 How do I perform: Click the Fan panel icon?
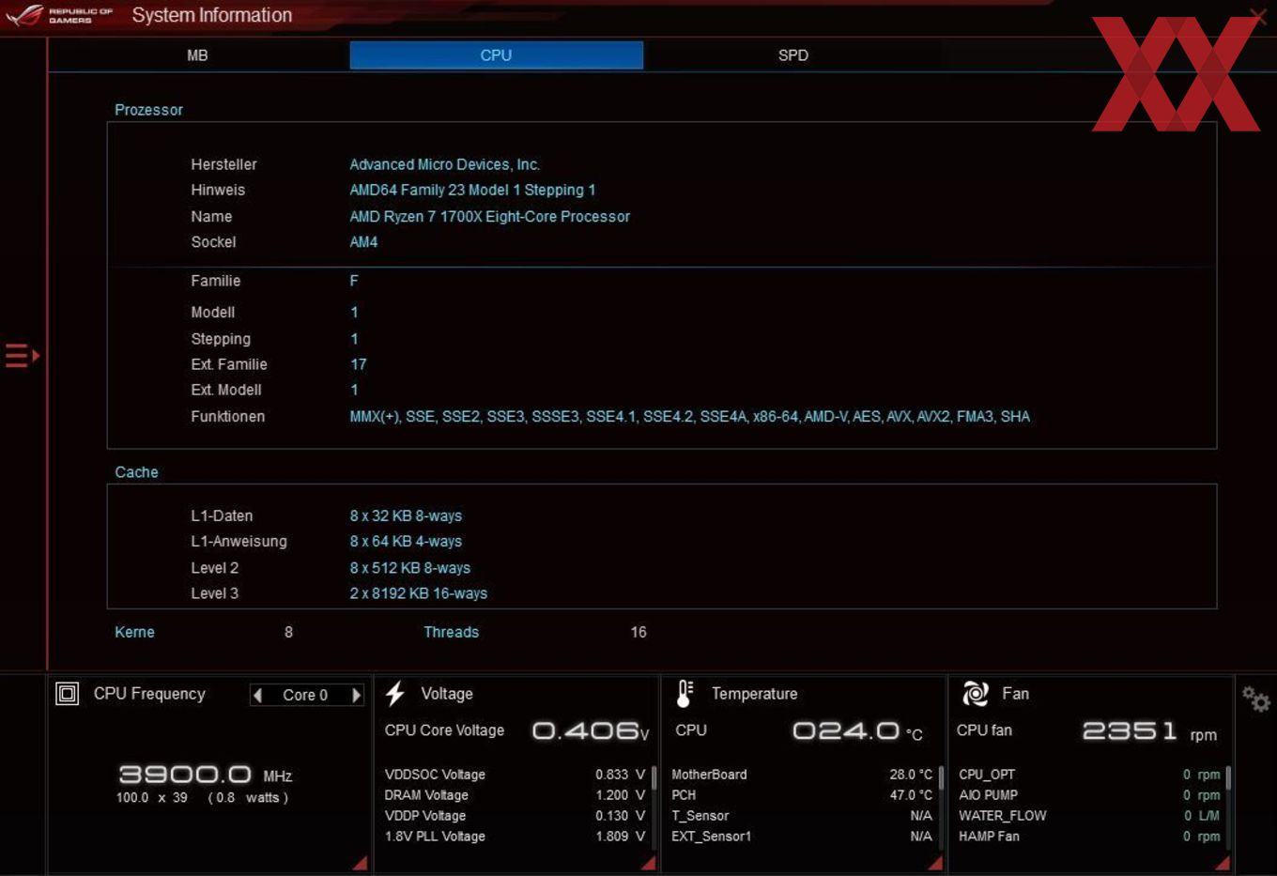pyautogui.click(x=976, y=694)
